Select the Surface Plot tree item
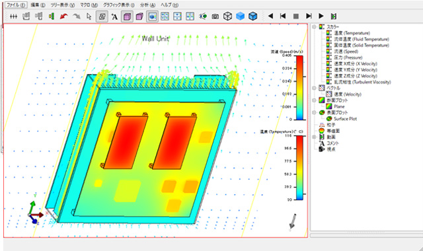This screenshot has width=423, height=251. [x=345, y=119]
